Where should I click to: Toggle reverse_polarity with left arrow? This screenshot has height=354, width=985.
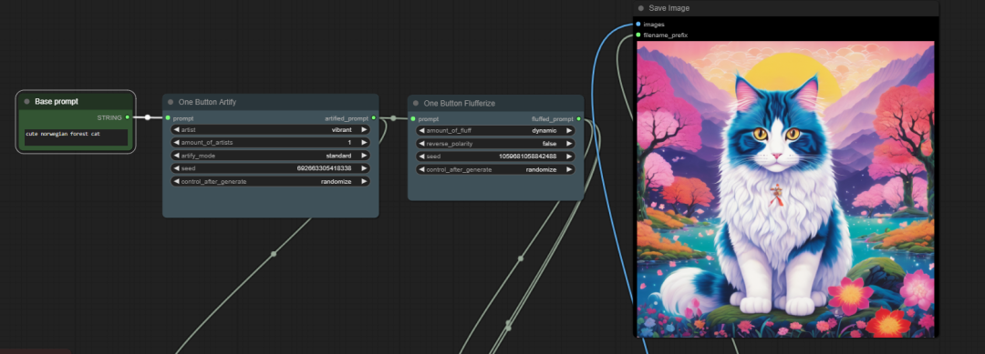[421, 144]
